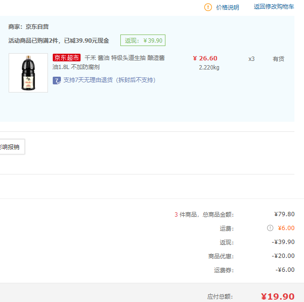Select 商家：京东自营 merchant label

tap(28, 27)
